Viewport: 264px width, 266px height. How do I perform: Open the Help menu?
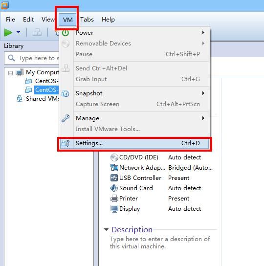108,20
